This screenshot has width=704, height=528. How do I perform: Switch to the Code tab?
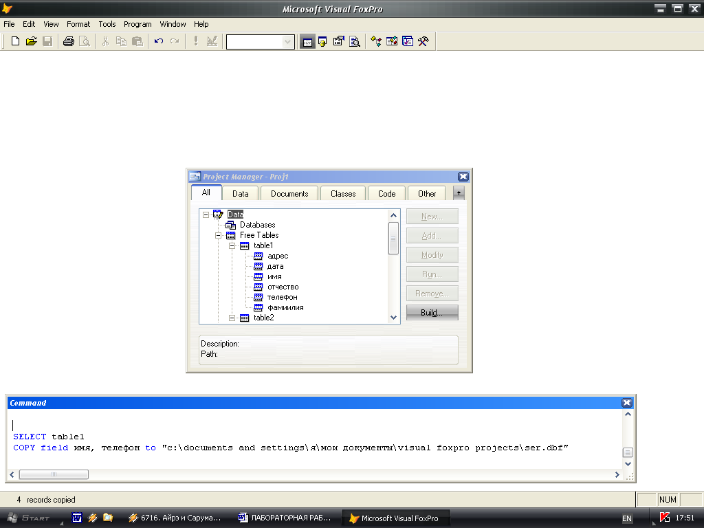click(386, 193)
